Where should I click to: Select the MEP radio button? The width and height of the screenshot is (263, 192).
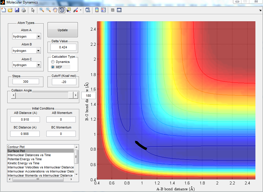53,67
